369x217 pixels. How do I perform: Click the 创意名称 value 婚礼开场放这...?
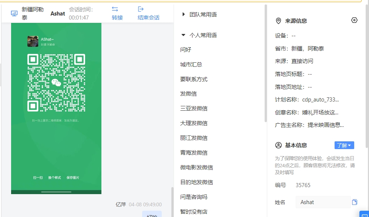[x=320, y=113]
